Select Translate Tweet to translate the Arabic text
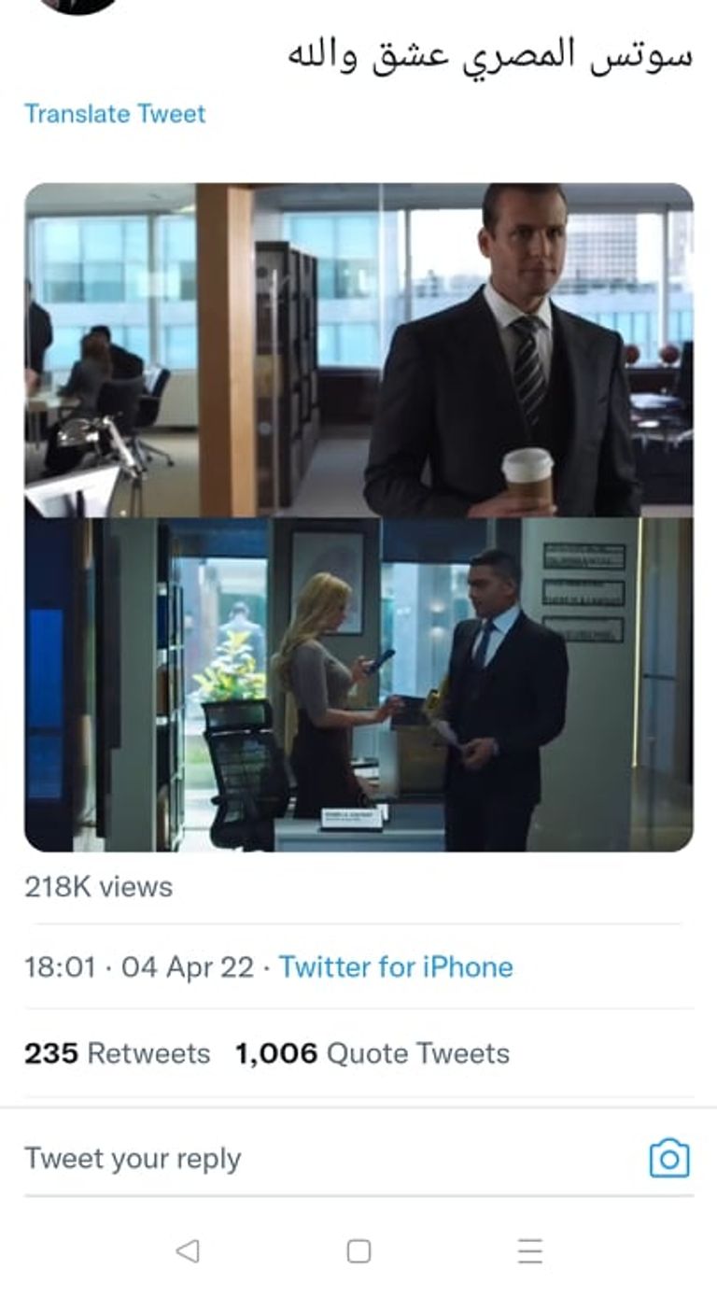 pyautogui.click(x=114, y=114)
